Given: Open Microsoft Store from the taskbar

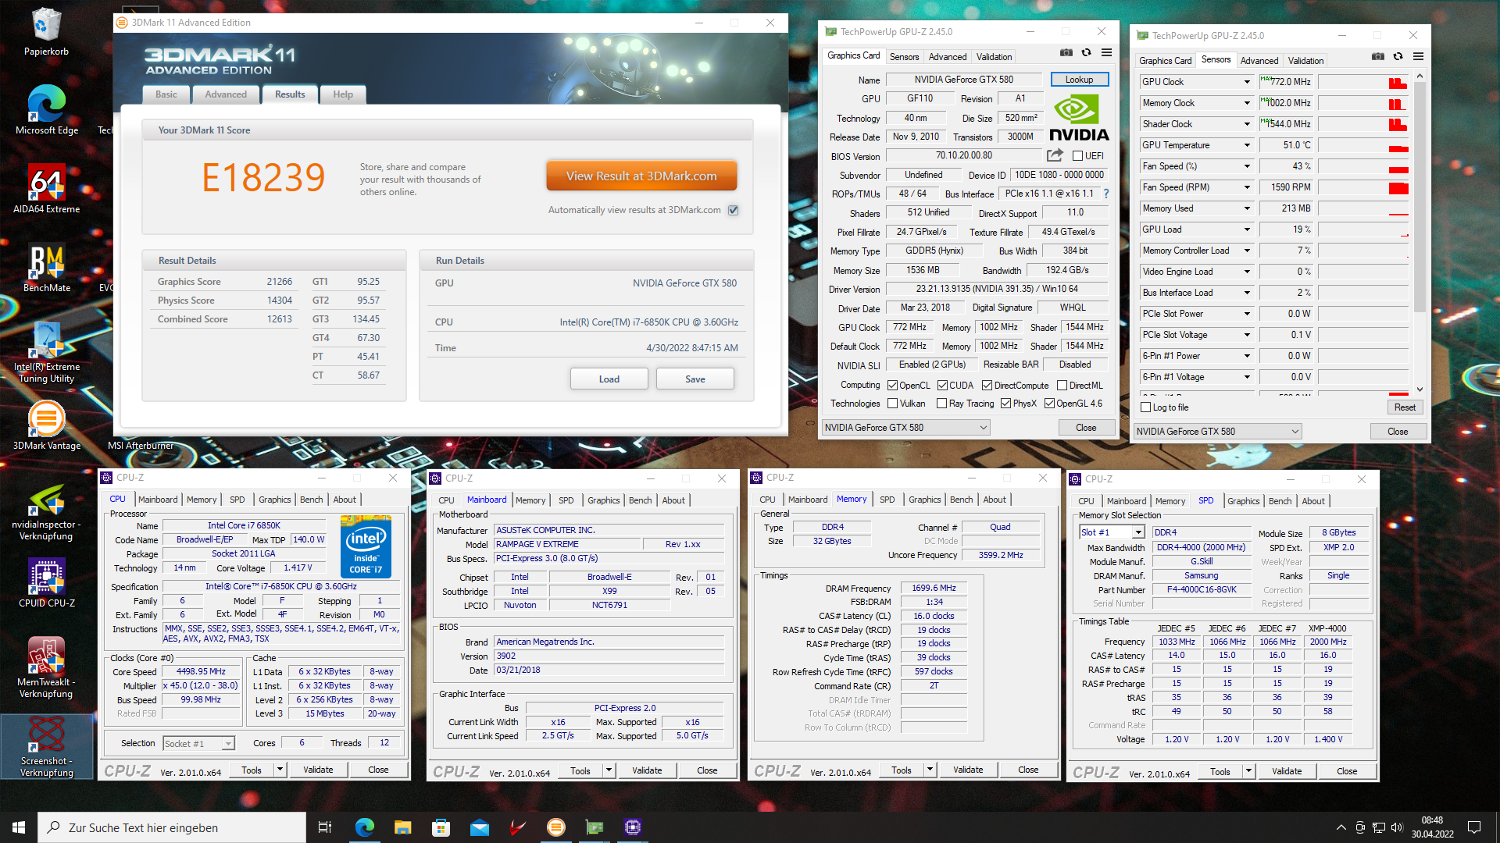Looking at the screenshot, I should tap(441, 827).
